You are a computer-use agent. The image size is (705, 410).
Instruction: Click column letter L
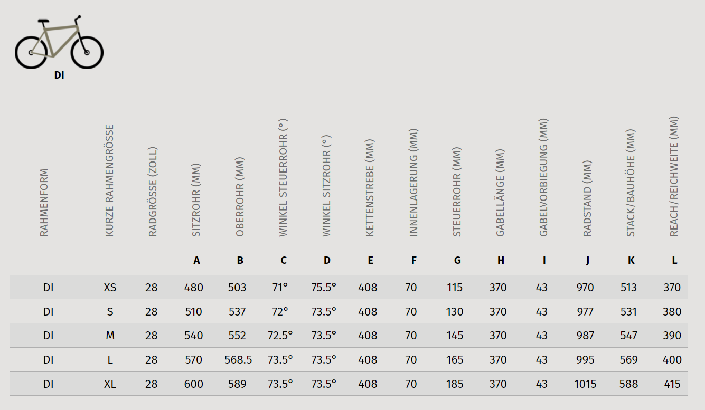tap(674, 260)
